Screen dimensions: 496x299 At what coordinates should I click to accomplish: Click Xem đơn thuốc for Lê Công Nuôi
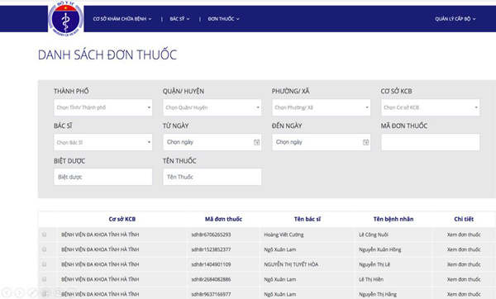pyautogui.click(x=464, y=235)
